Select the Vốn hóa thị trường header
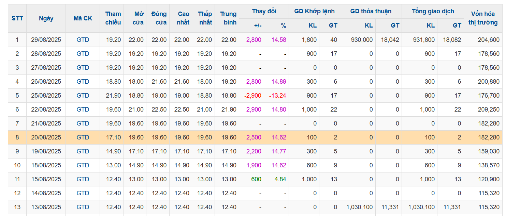The image size is (506, 216). click(485, 18)
